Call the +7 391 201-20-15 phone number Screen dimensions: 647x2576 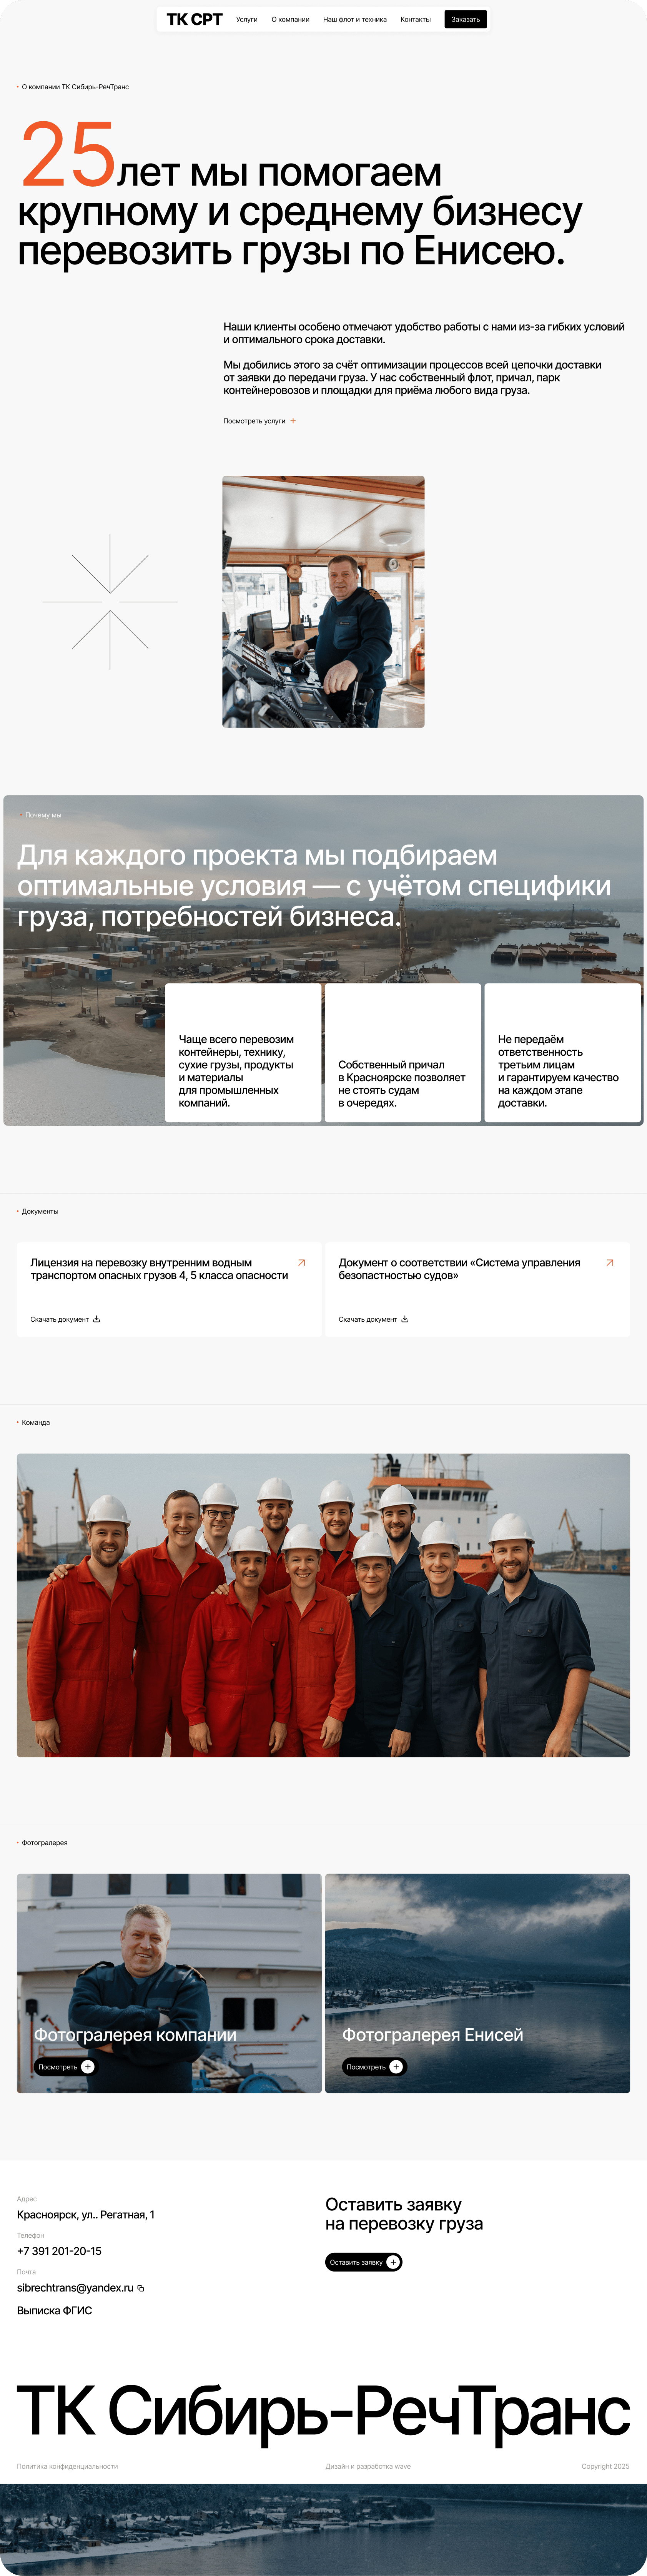[x=59, y=2251]
